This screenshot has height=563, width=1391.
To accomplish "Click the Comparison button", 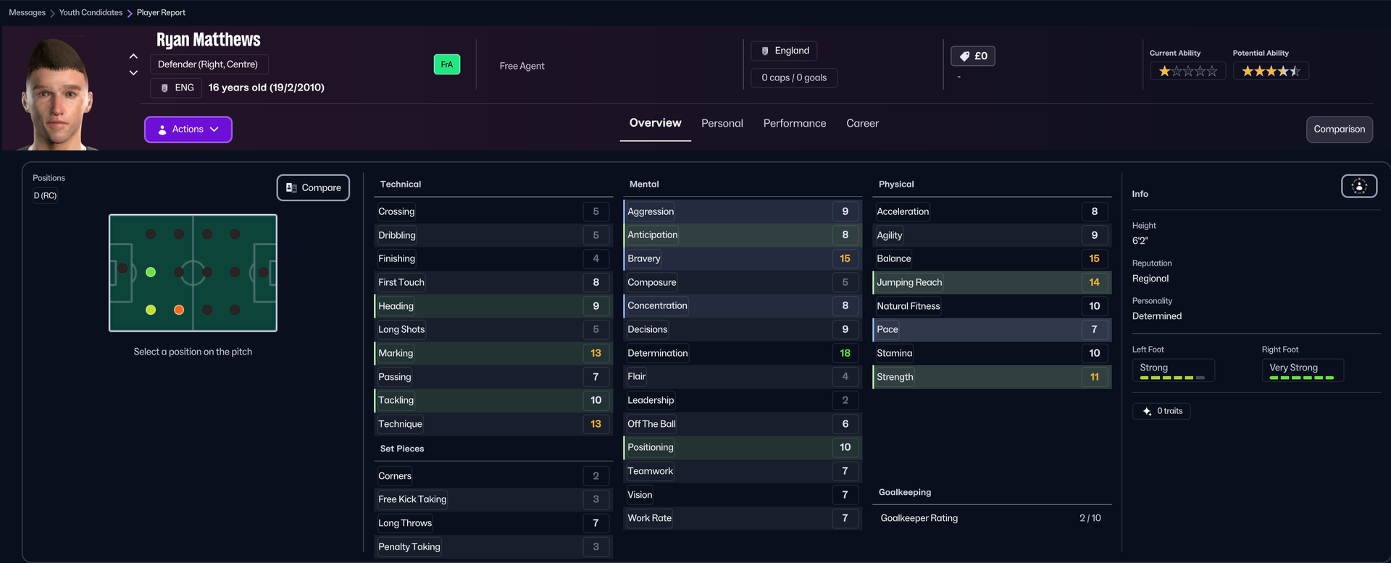I will click(x=1340, y=130).
